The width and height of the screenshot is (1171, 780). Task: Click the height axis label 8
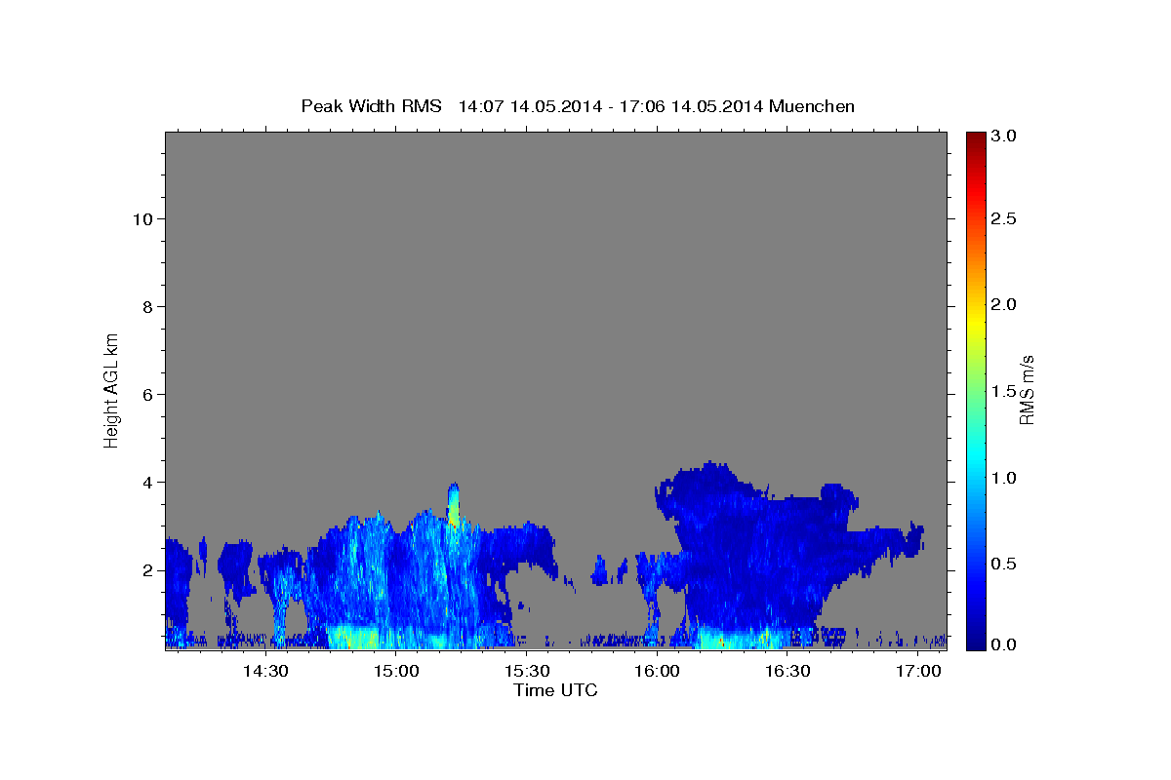coord(145,306)
